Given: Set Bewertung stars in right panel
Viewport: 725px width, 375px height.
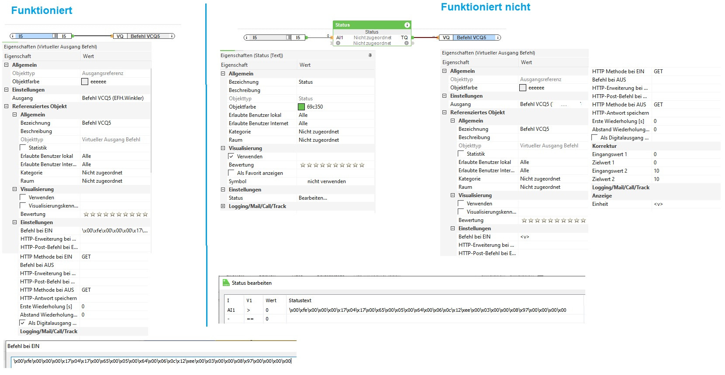Looking at the screenshot, I should point(554,220).
